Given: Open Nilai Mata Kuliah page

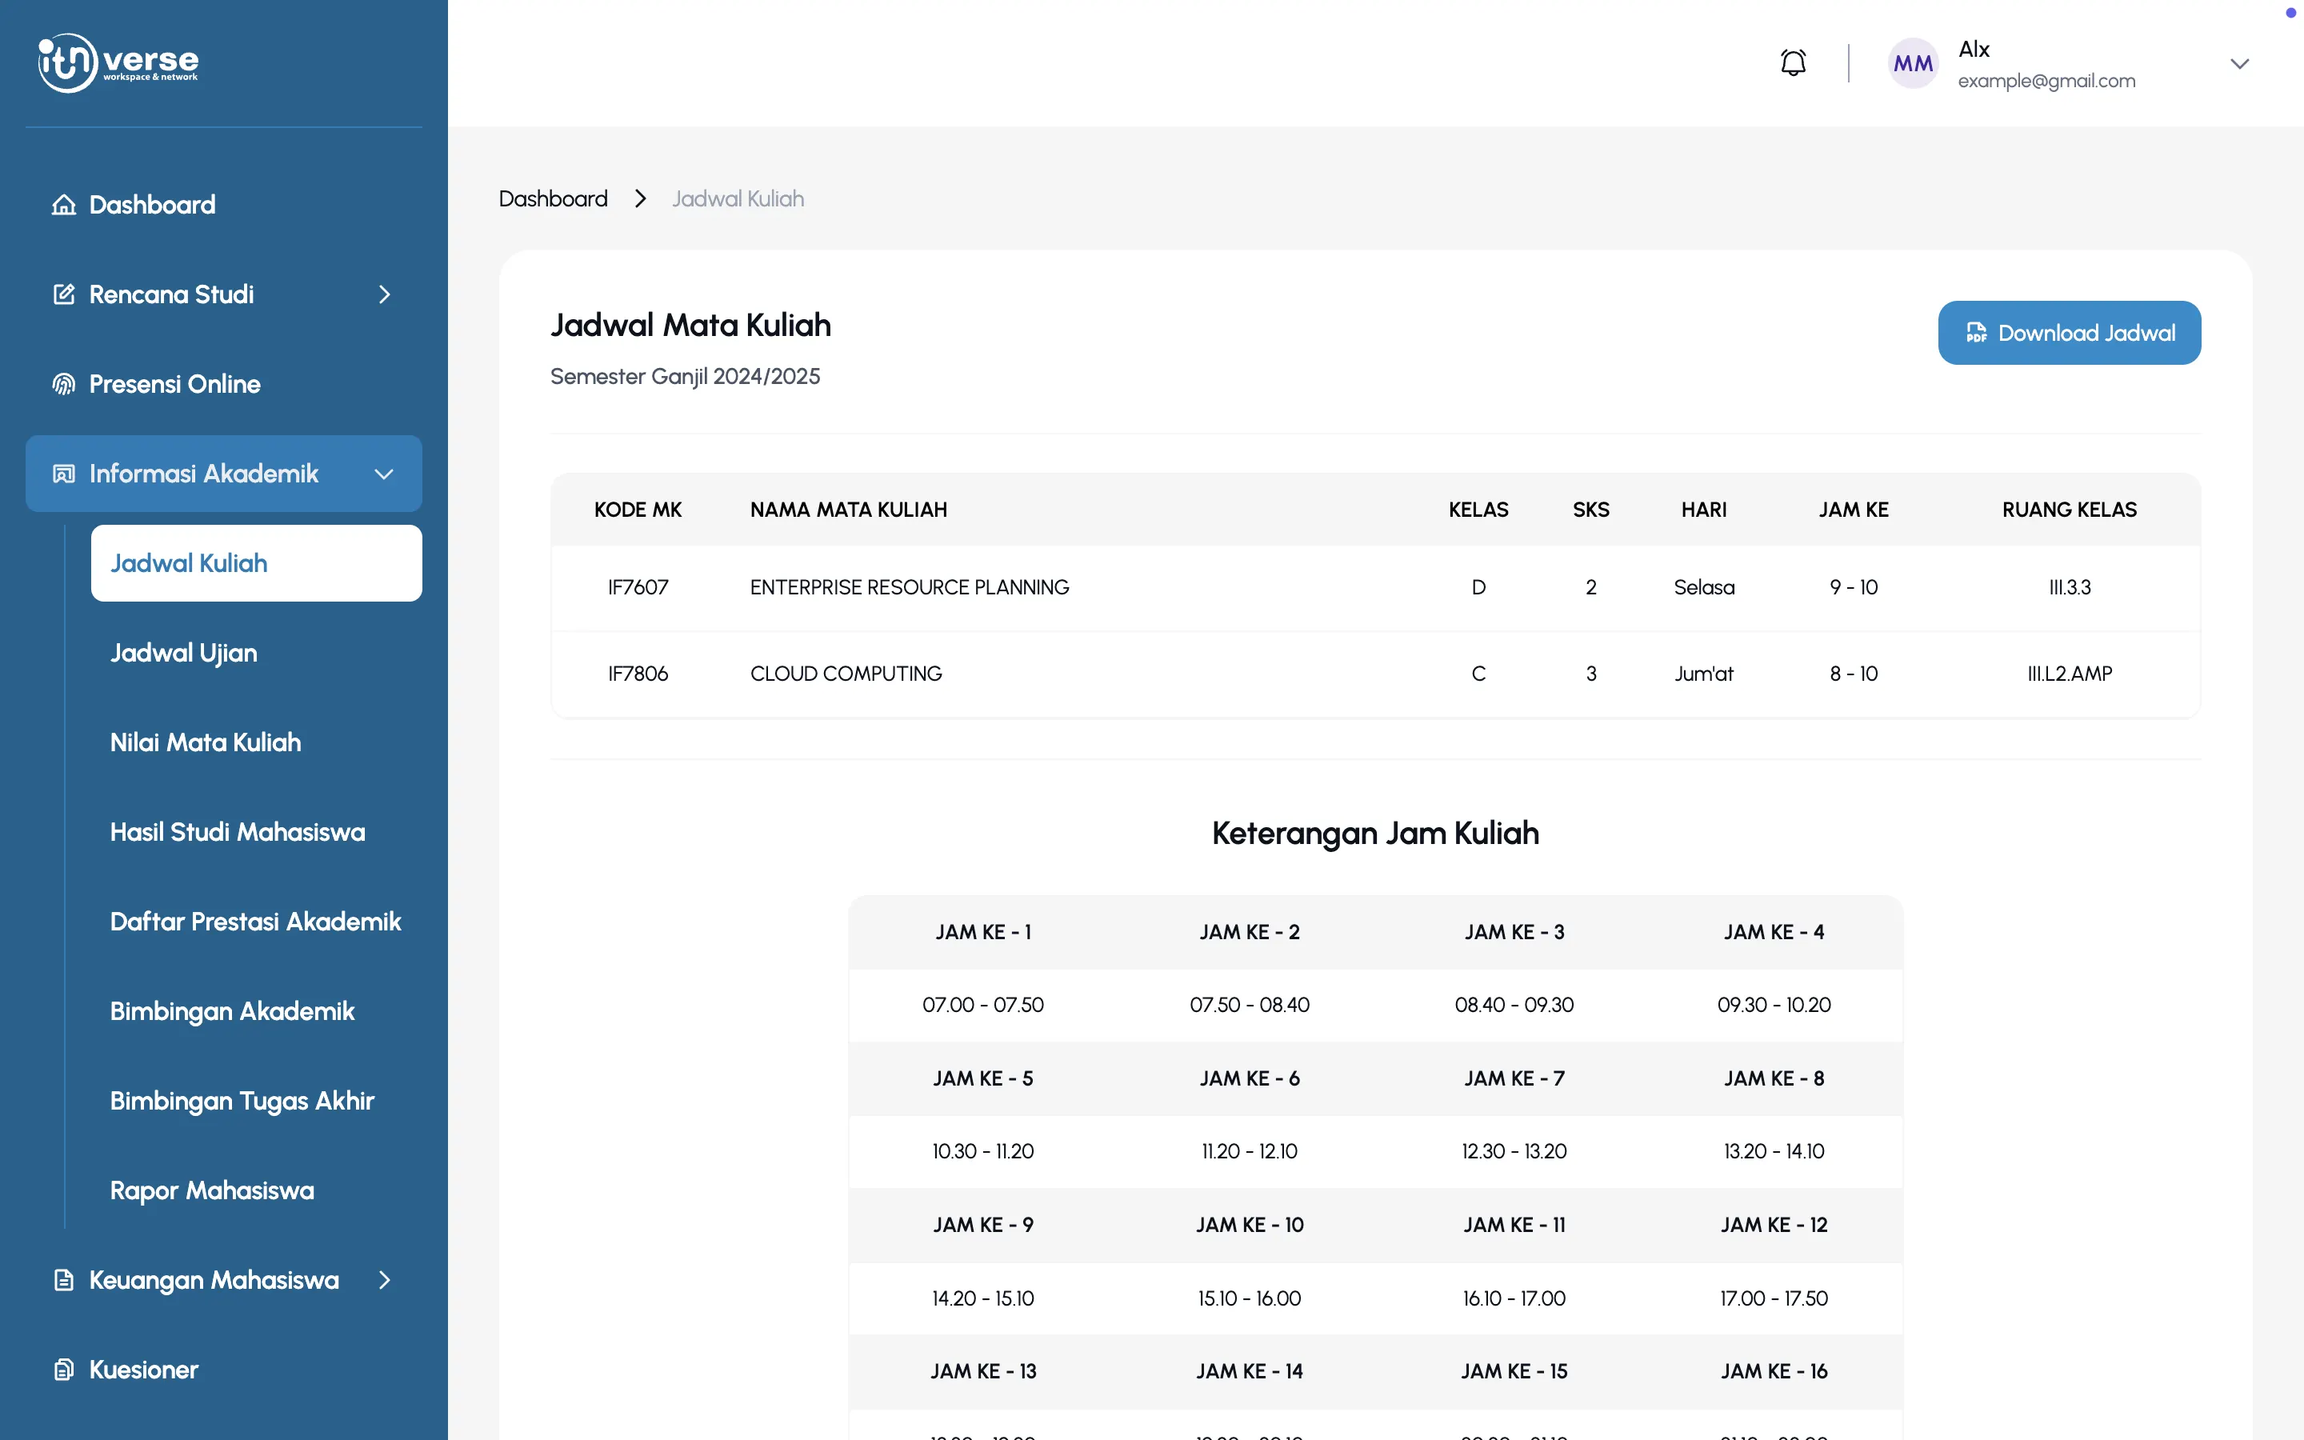Looking at the screenshot, I should coord(256,742).
